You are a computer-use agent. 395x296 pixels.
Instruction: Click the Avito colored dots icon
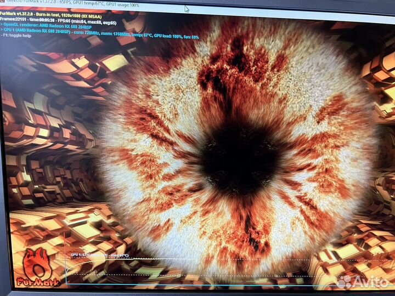pos(343,282)
